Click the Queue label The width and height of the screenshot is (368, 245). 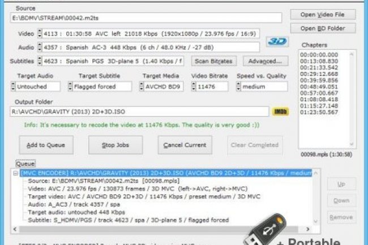point(25,164)
